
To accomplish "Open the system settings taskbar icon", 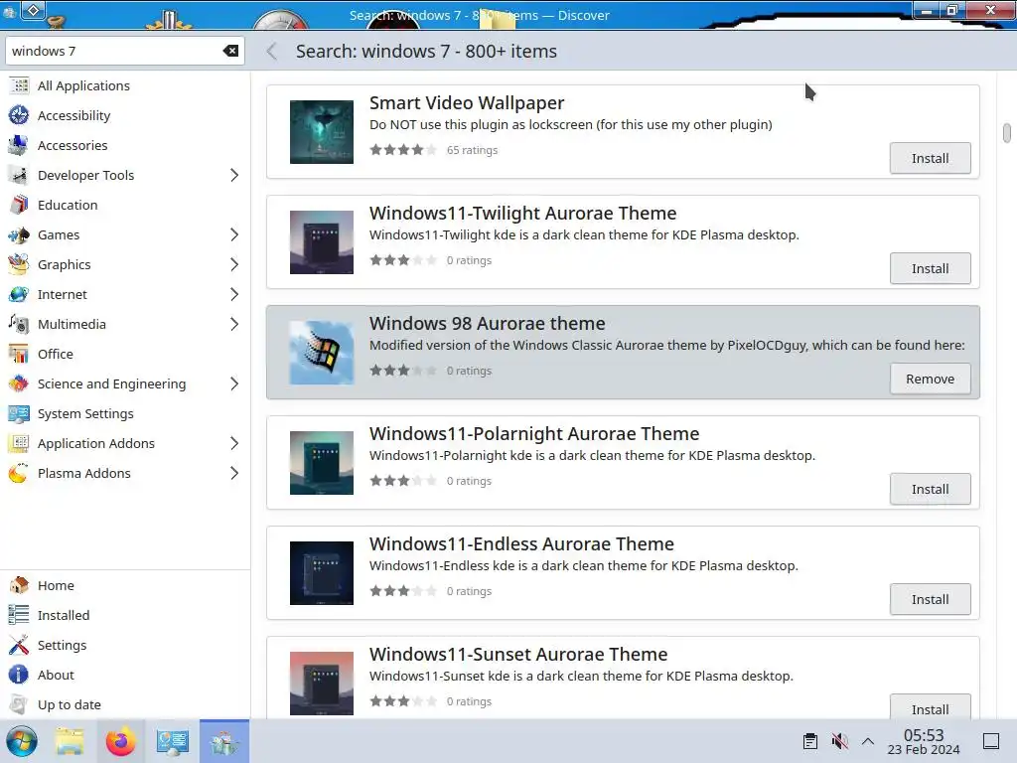I will [173, 741].
